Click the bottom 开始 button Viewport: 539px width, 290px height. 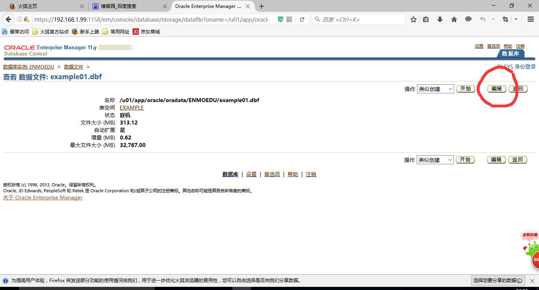pos(465,160)
